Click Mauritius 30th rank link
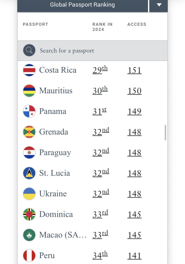The image size is (185, 264). click(100, 91)
